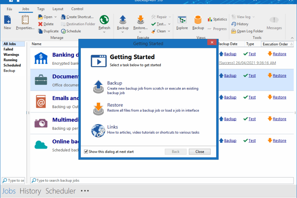The height and width of the screenshot is (198, 297).
Task: Open Statistics view
Action: tap(217, 19)
